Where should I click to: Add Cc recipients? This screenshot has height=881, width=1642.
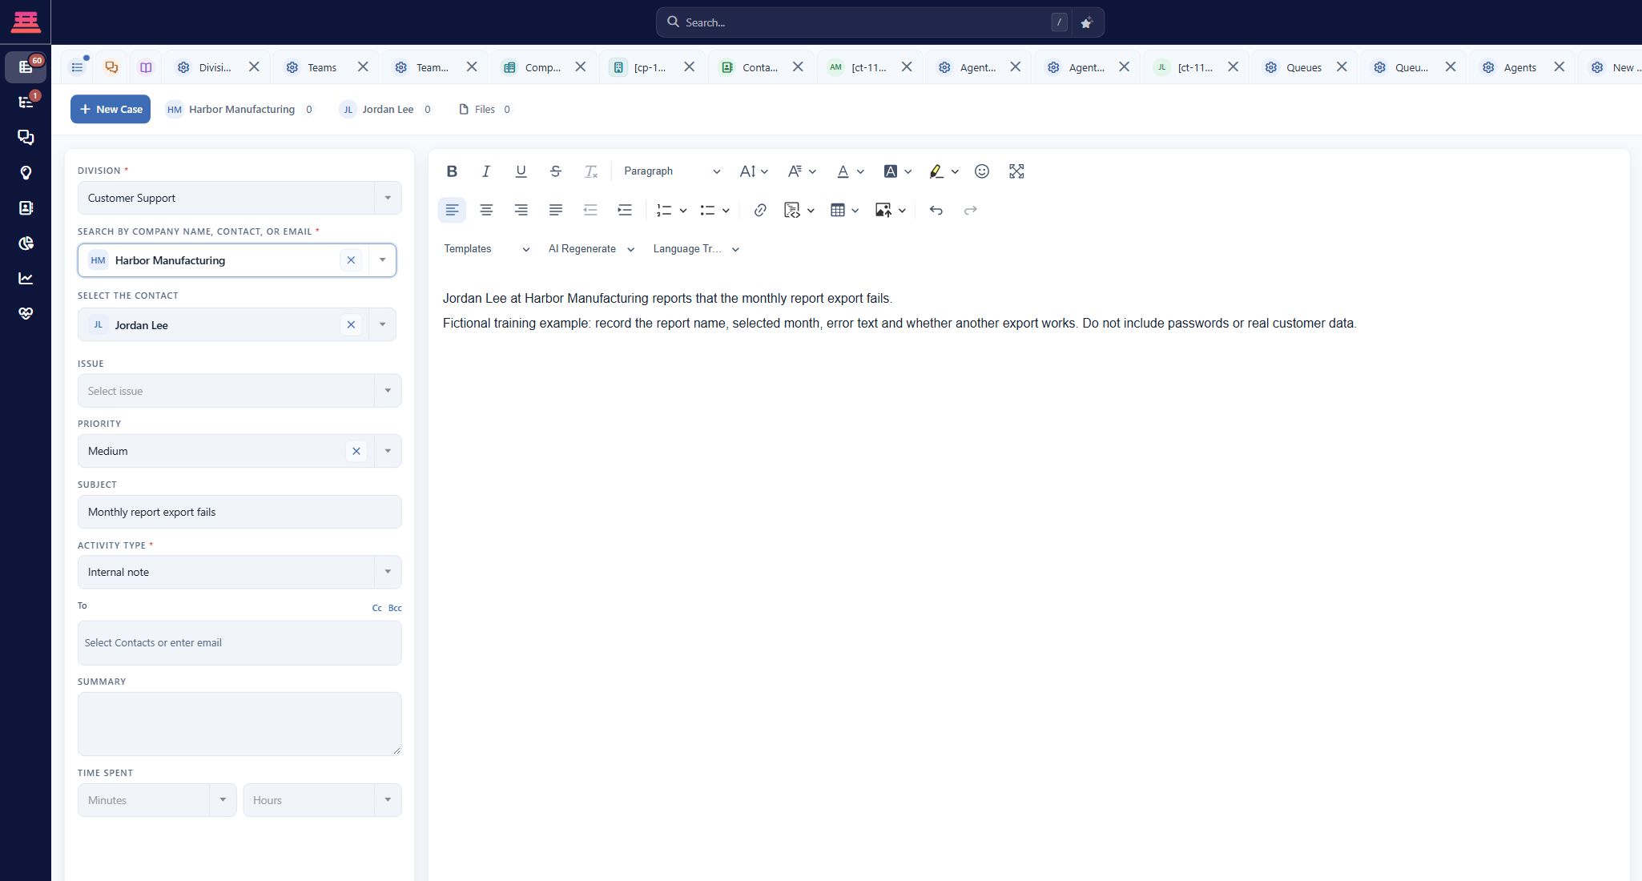pos(376,608)
